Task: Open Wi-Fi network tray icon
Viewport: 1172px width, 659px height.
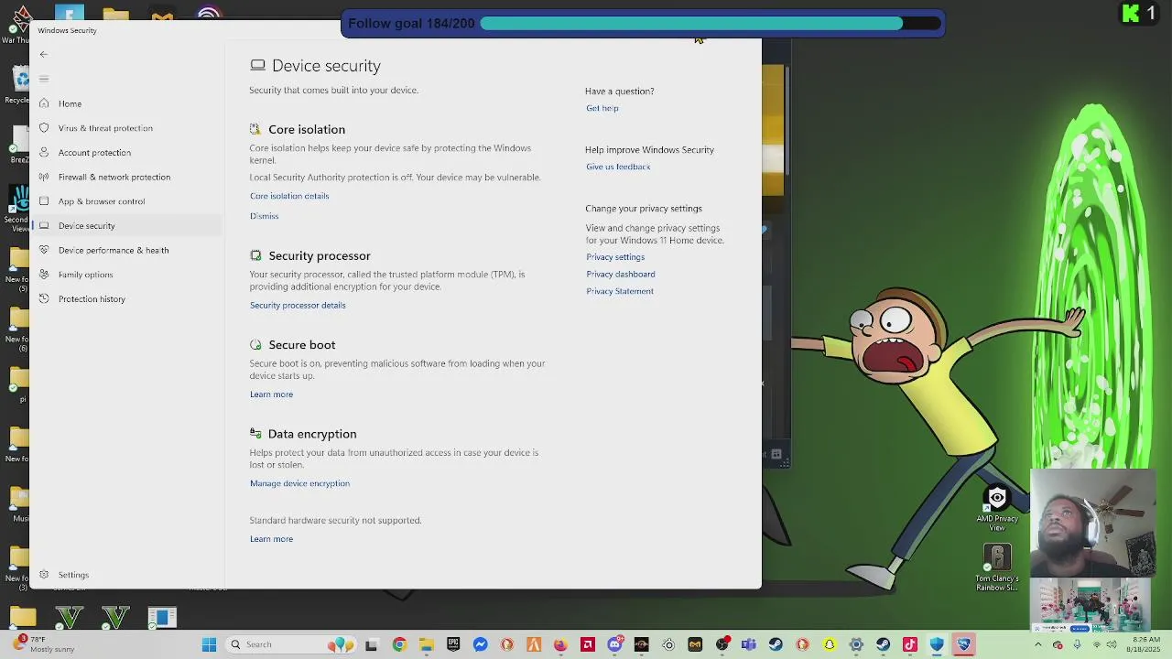Action: pyautogui.click(x=1097, y=644)
